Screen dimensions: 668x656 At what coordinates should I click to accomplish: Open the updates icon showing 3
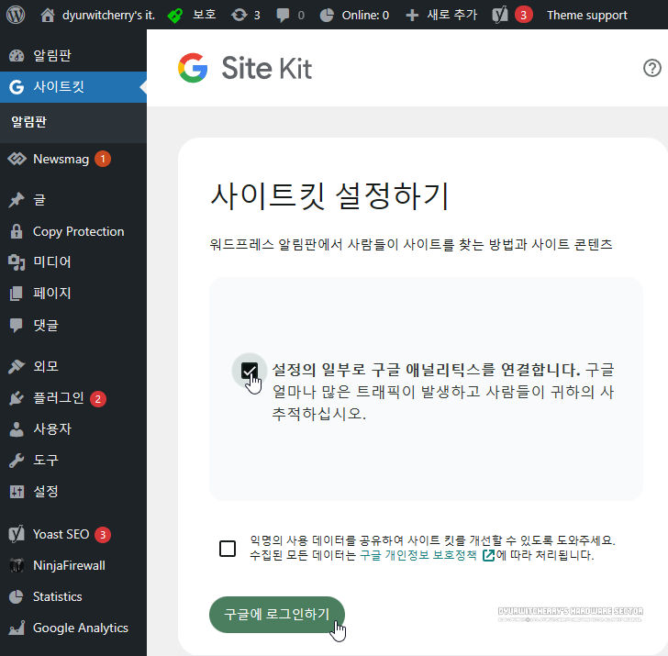(239, 16)
